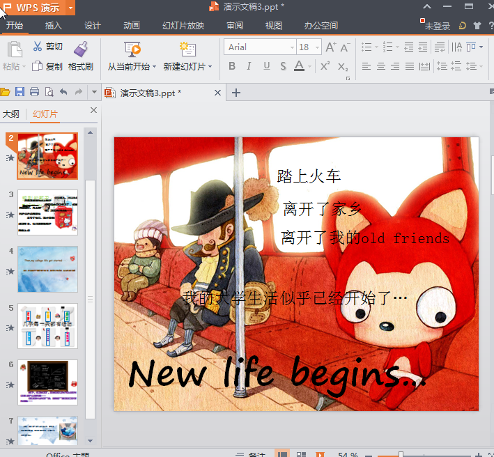The image size is (494, 457).
Task: Click the Paste (粘贴) clipboard icon
Action: pyautogui.click(x=15, y=49)
